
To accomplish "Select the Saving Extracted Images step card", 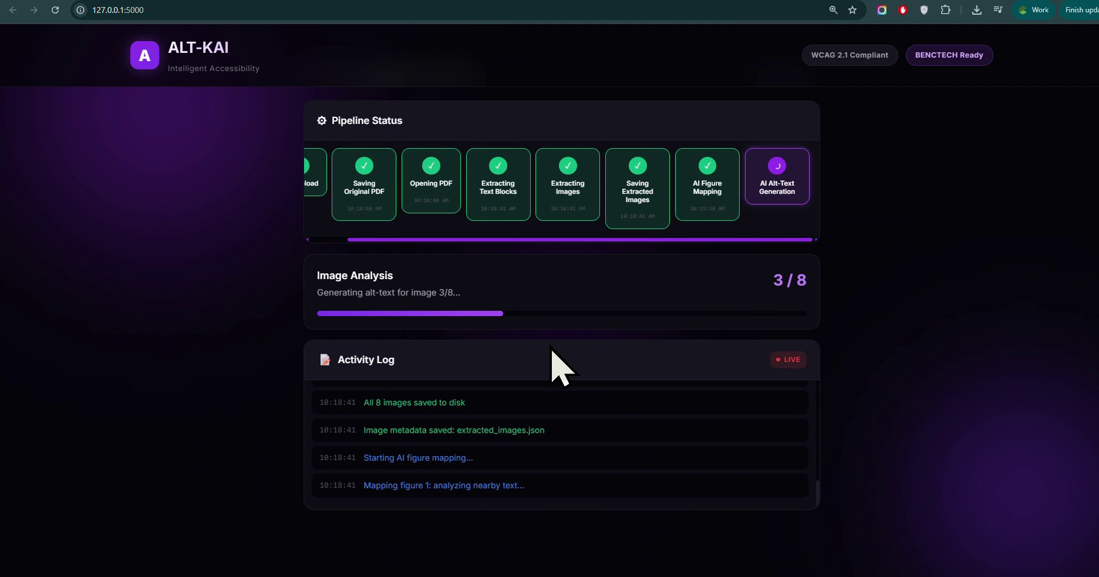I will click(637, 188).
